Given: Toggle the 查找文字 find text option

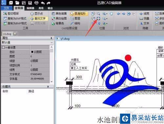Looking at the screenshot, I should pos(39,19).
